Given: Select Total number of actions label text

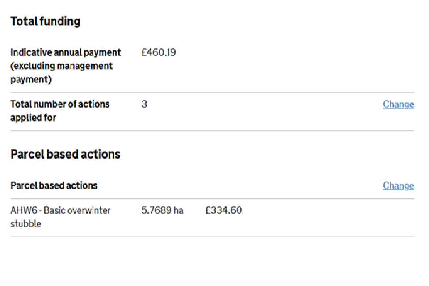Looking at the screenshot, I should (x=60, y=105).
